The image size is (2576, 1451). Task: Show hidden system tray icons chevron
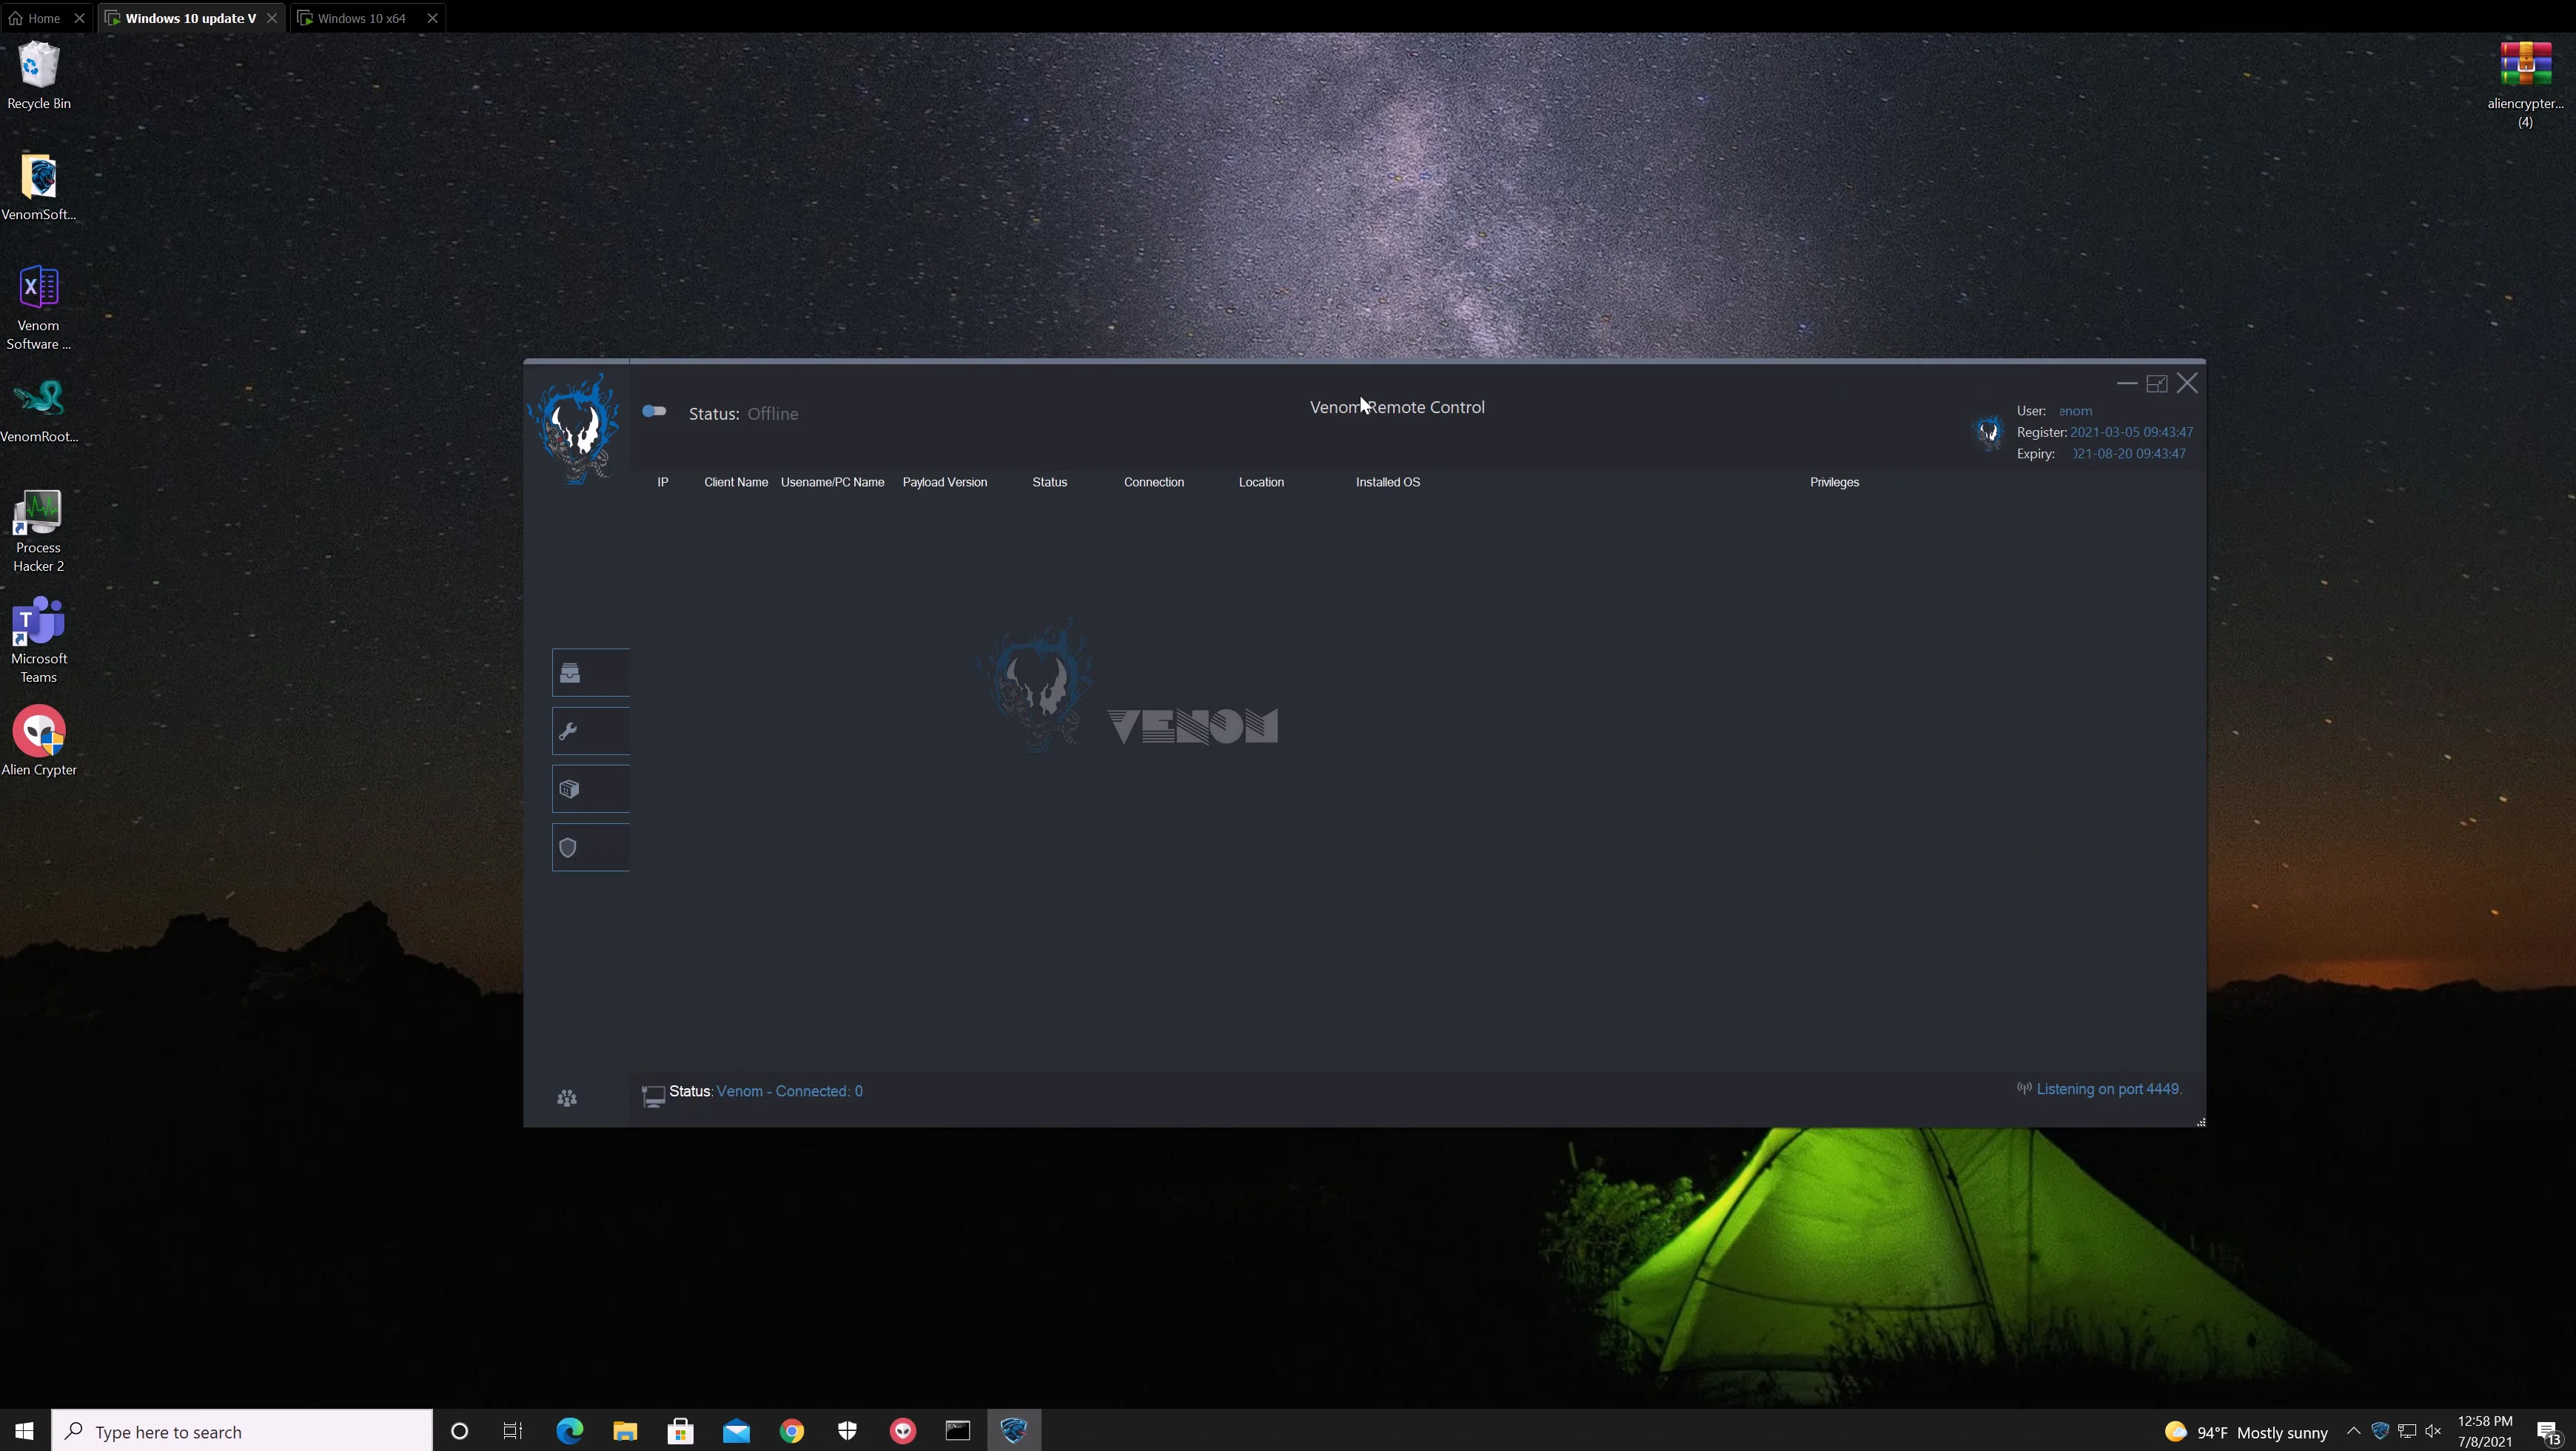2353,1431
